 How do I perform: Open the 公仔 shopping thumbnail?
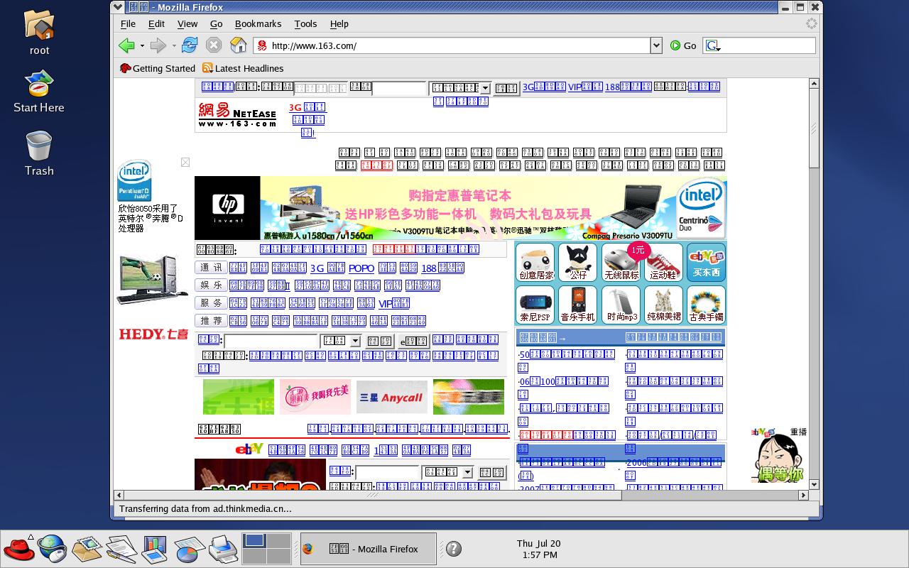tap(578, 262)
